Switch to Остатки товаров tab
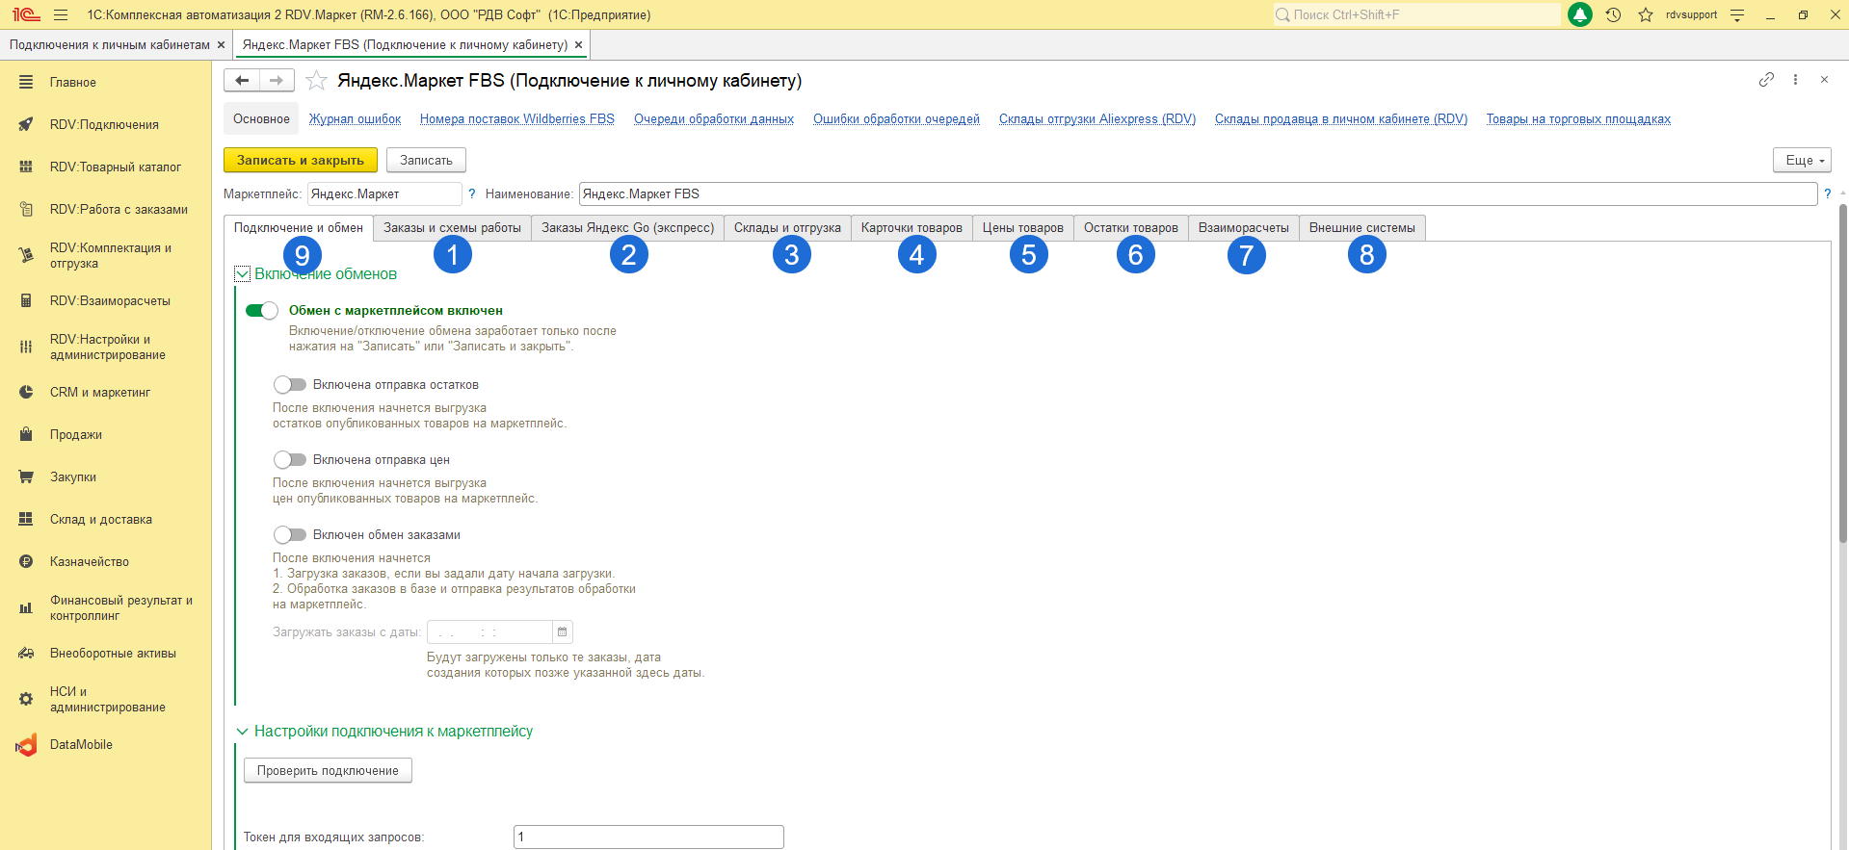Image resolution: width=1849 pixels, height=850 pixels. [1131, 228]
